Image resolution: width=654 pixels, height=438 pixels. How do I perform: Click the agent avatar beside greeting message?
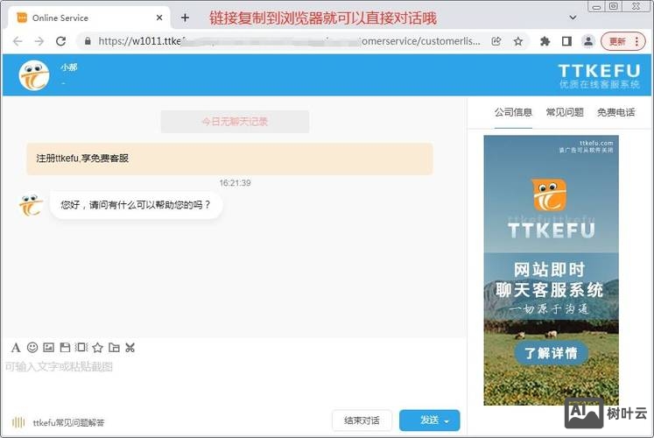tap(31, 205)
